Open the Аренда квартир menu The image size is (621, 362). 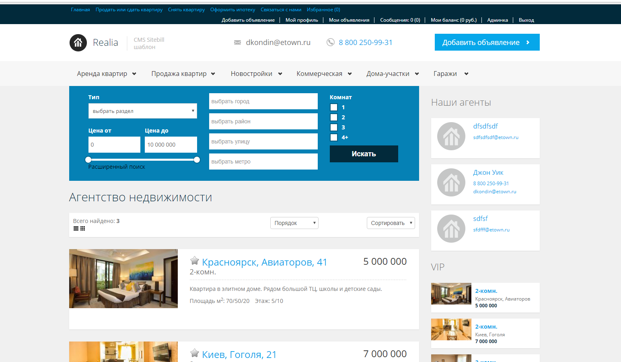[x=107, y=74]
